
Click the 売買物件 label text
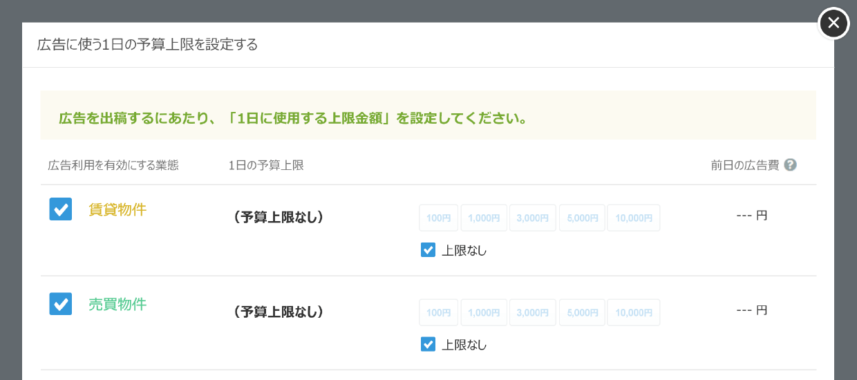coord(117,304)
